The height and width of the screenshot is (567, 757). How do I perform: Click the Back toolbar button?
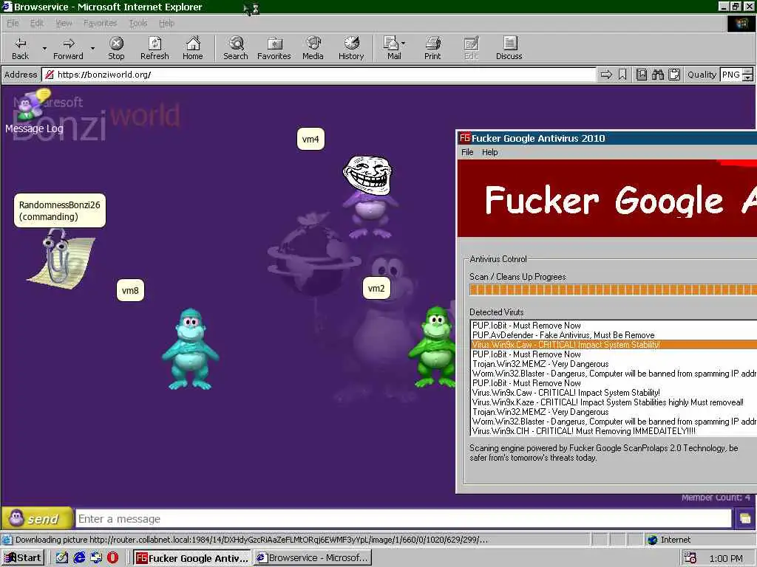(20, 48)
